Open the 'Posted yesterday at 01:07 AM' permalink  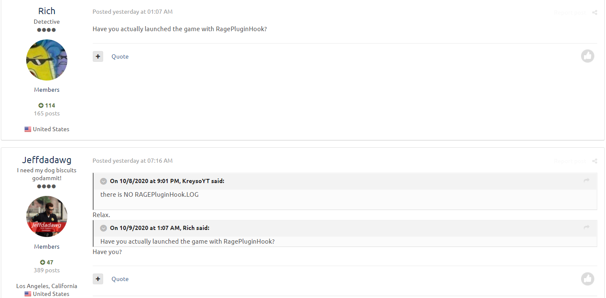coord(132,12)
